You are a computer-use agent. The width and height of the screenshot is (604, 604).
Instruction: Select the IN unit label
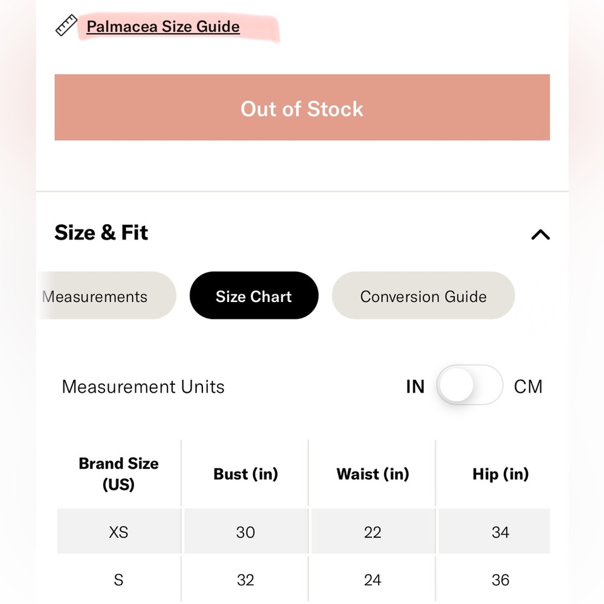coord(416,387)
